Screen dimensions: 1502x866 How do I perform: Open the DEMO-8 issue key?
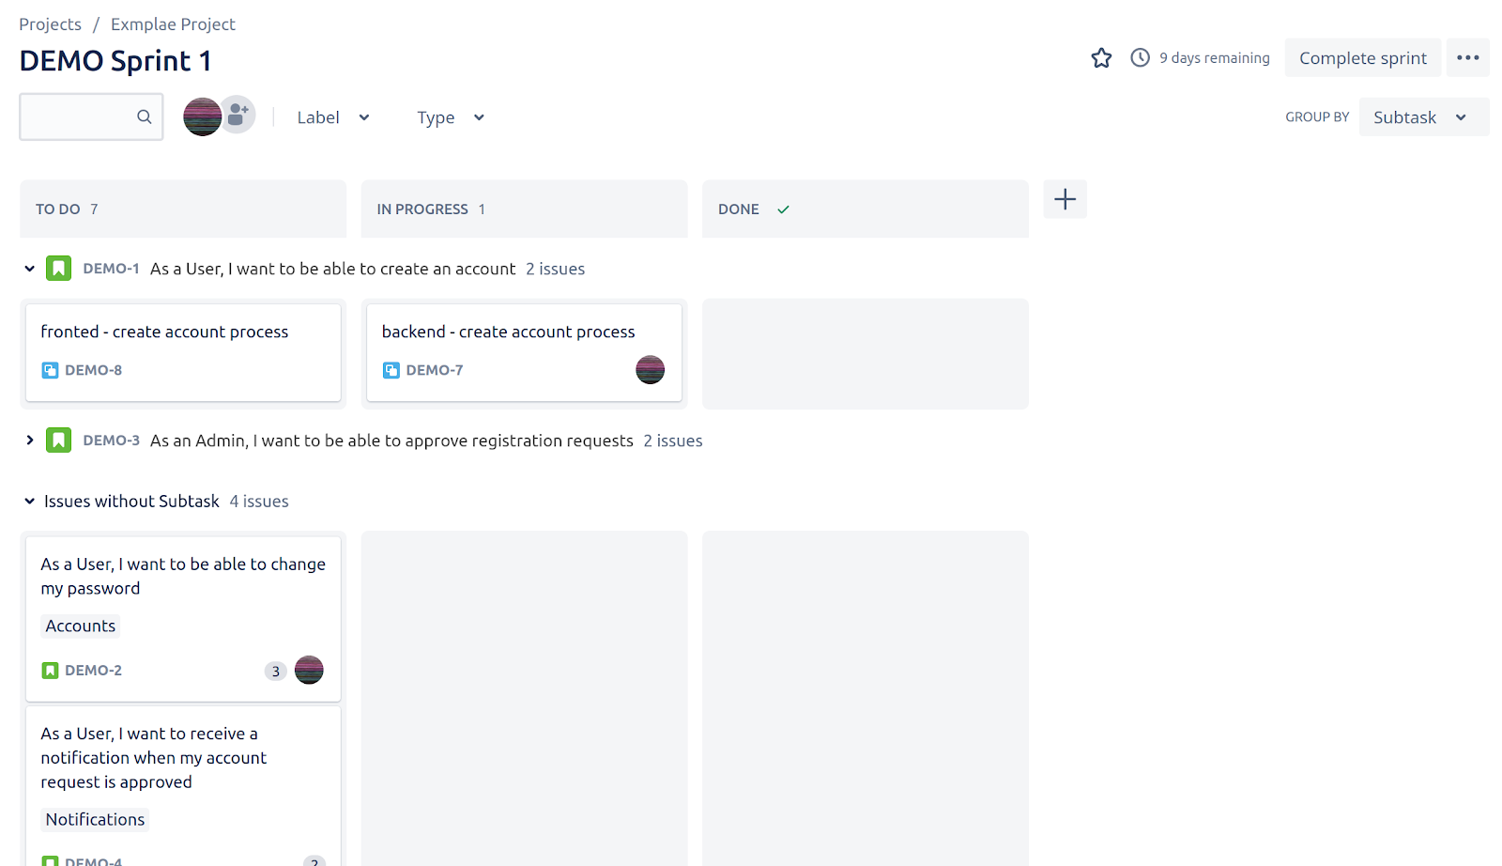pyautogui.click(x=93, y=370)
